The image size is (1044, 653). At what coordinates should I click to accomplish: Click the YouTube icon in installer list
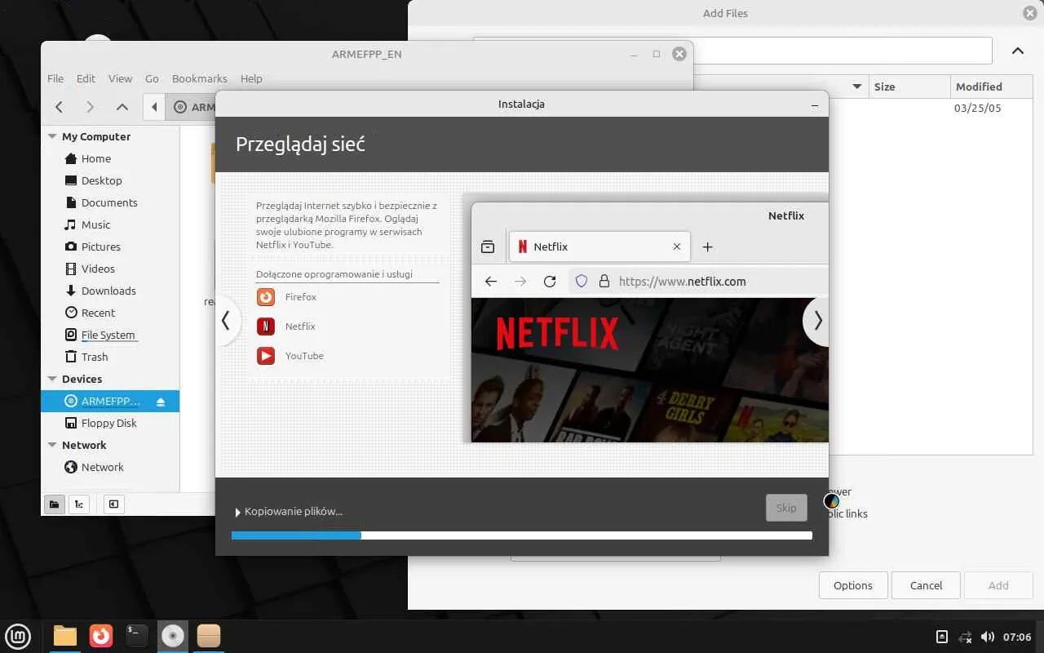266,356
